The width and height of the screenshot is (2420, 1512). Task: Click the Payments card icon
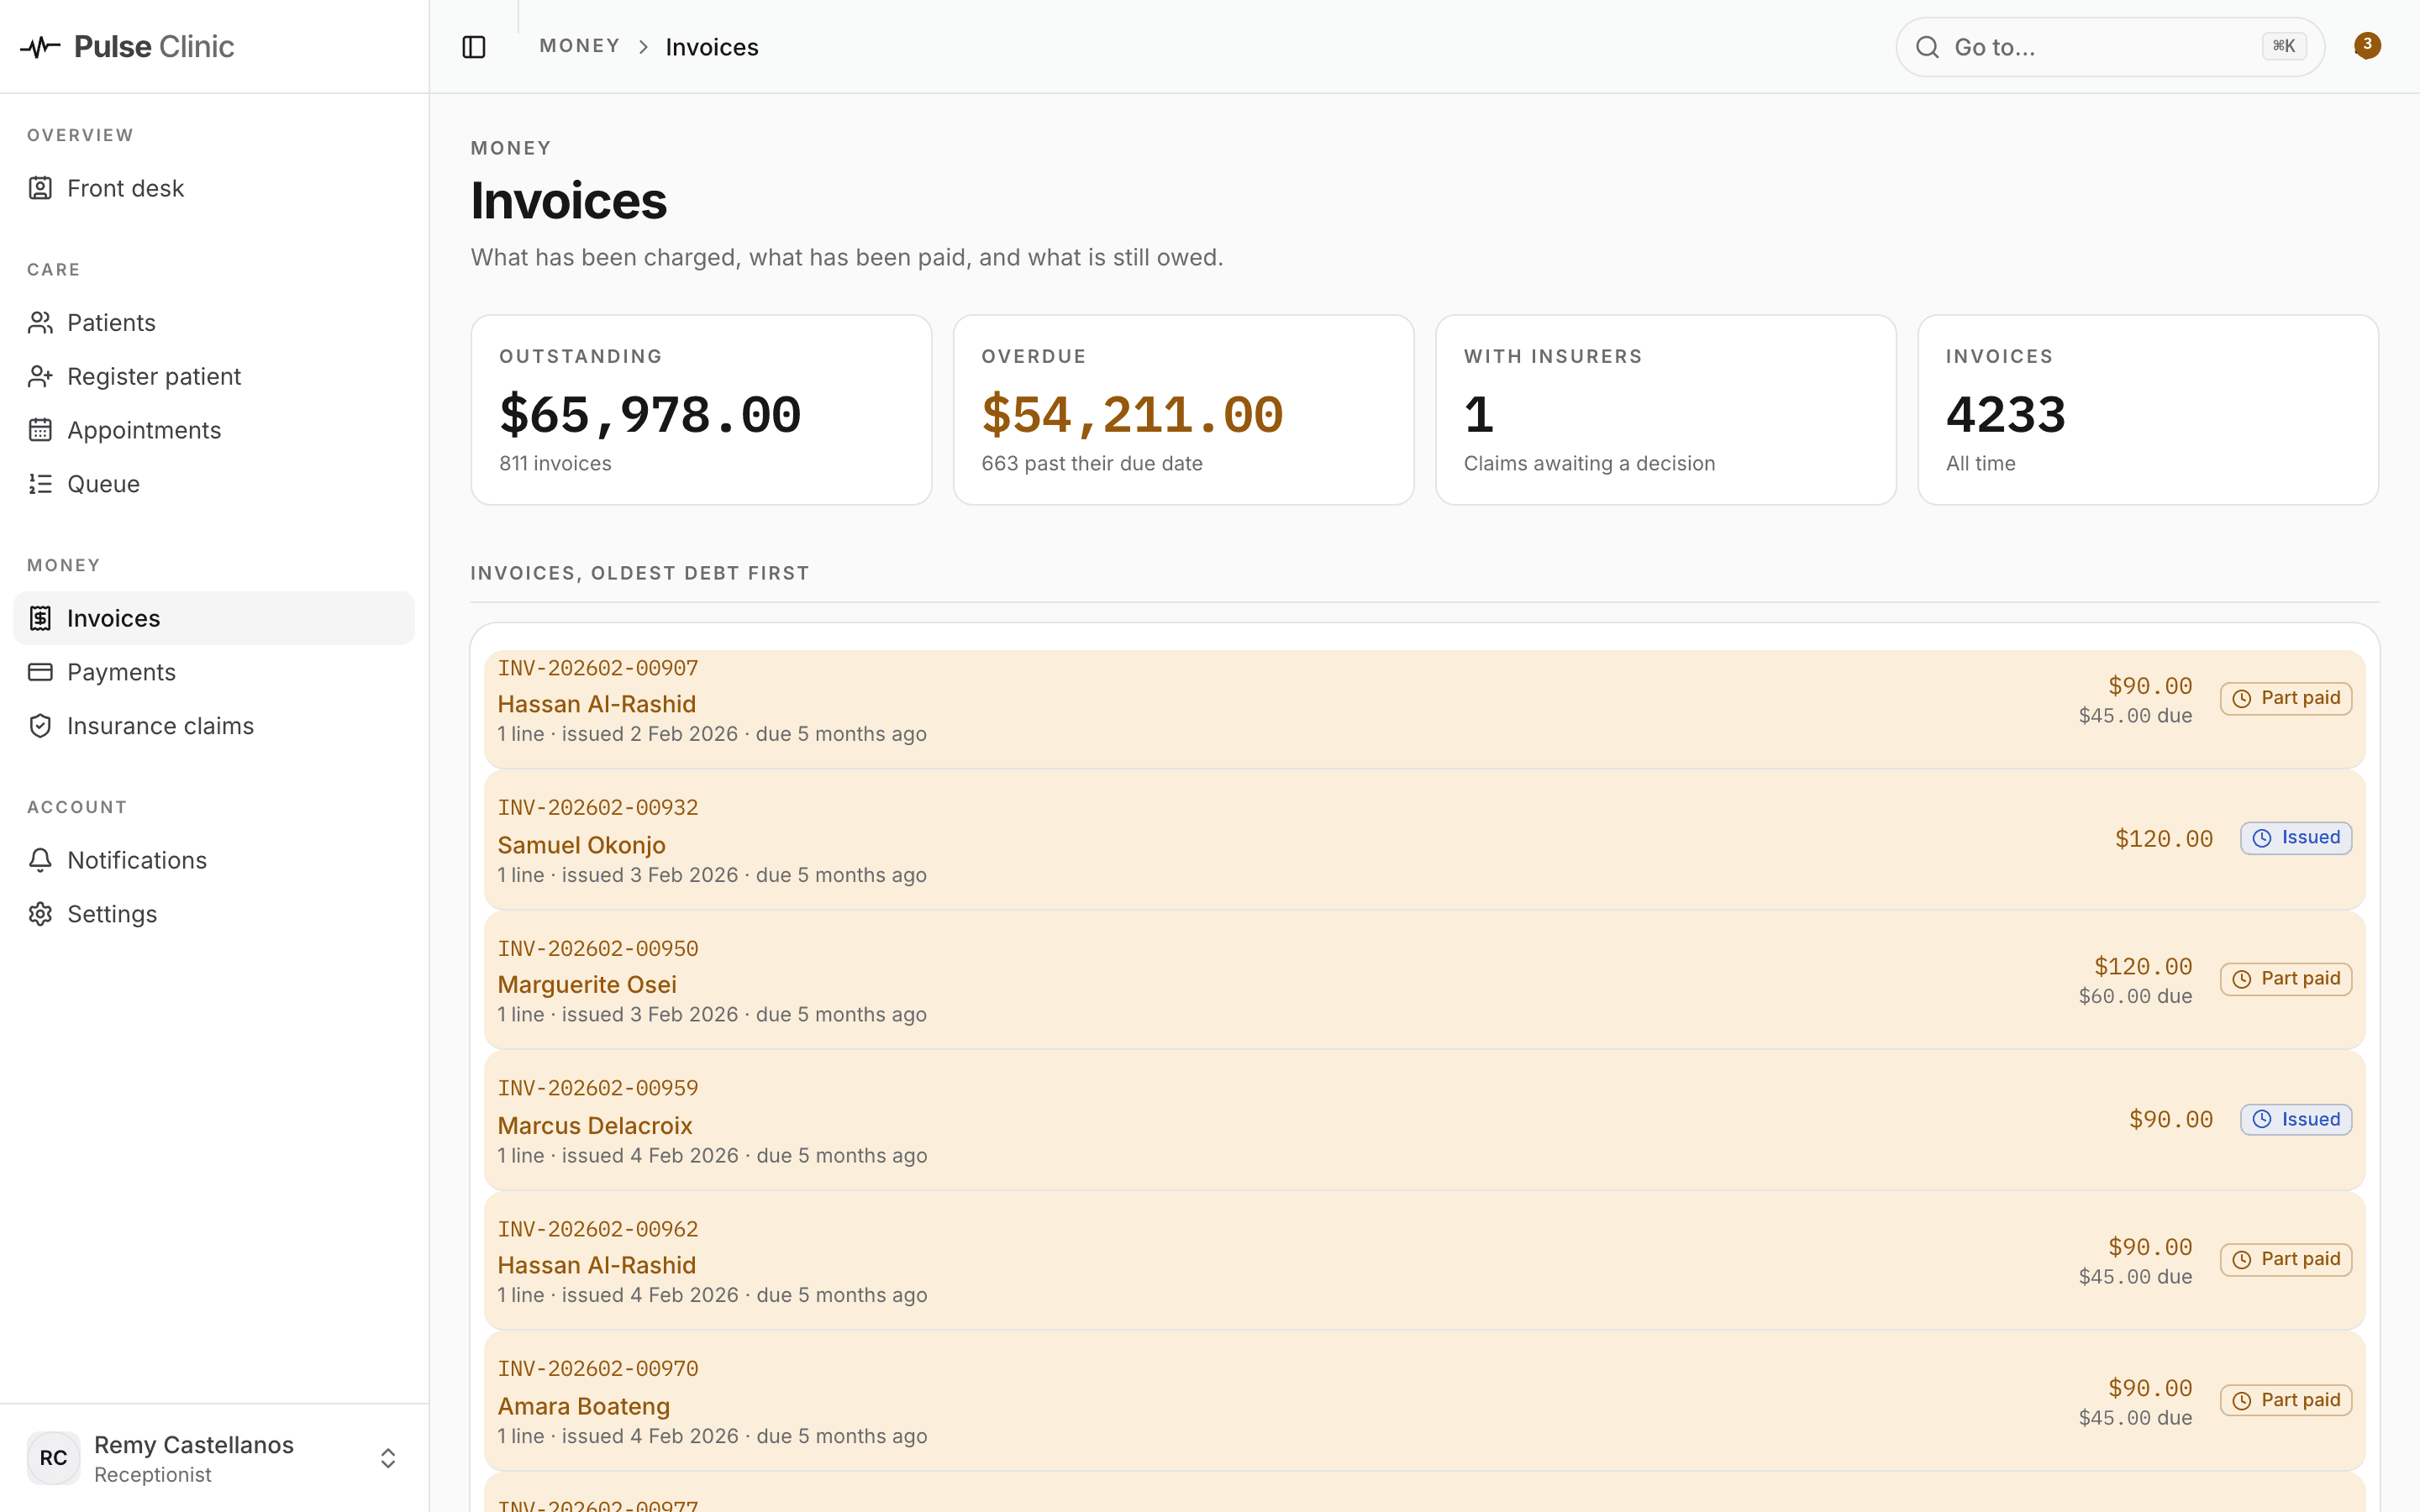pos(40,672)
